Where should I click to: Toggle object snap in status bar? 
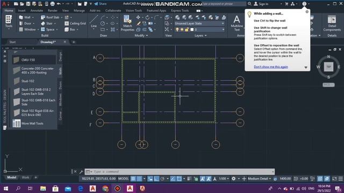179,179
